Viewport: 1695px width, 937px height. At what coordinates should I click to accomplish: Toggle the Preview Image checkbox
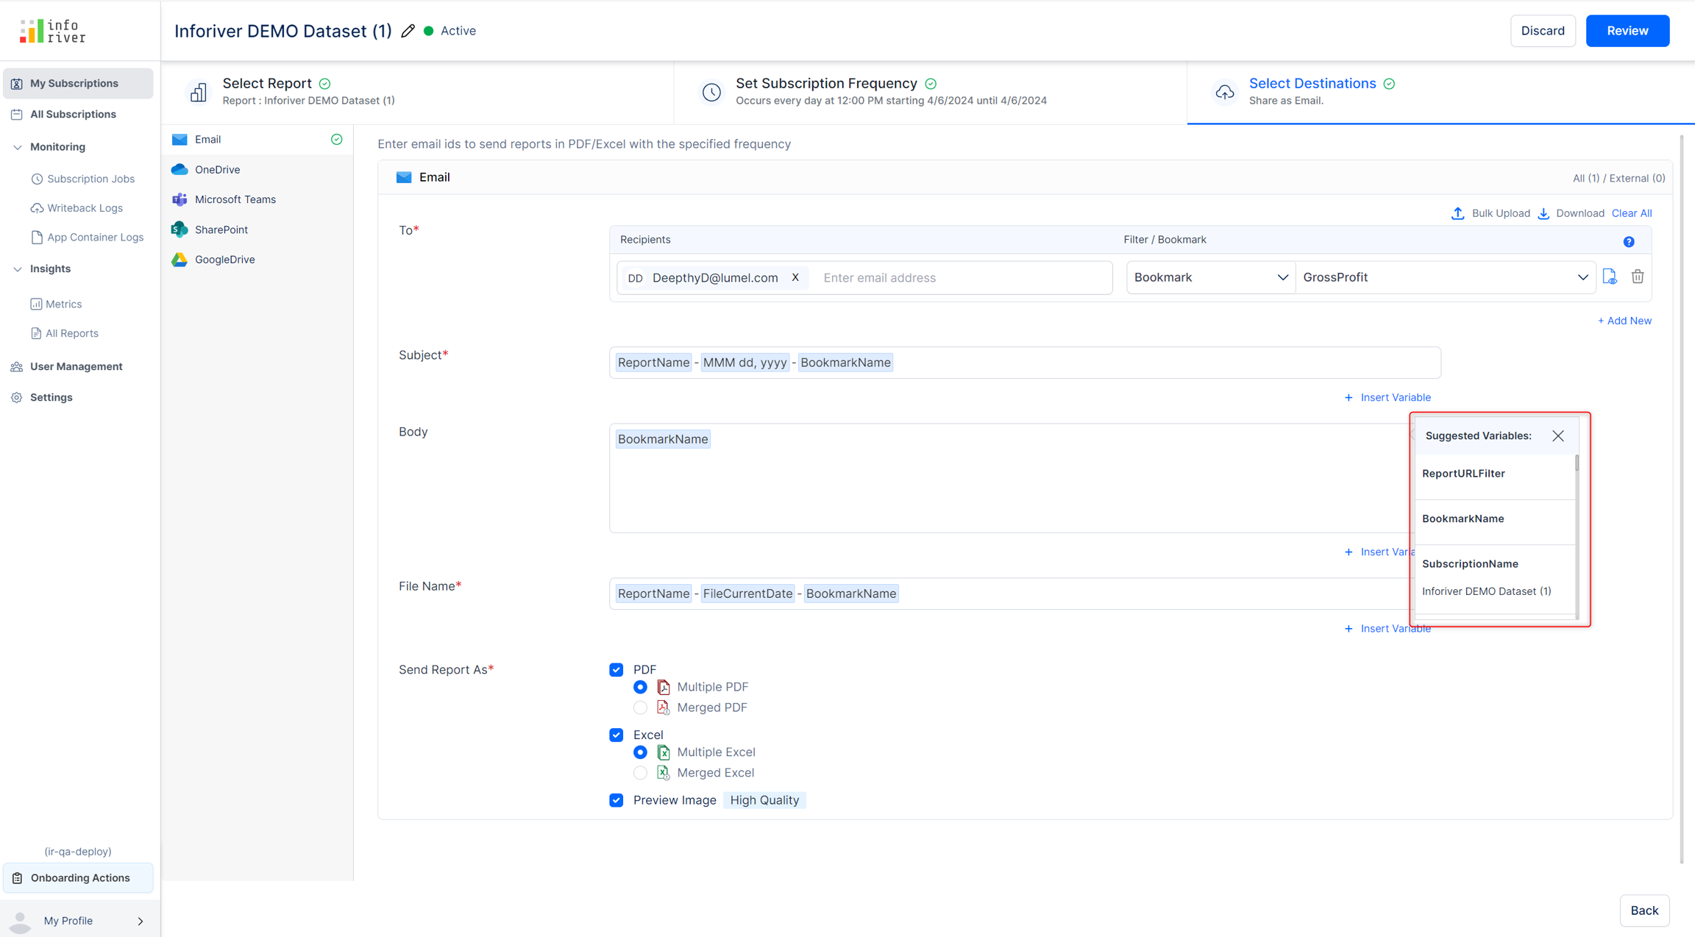click(616, 800)
